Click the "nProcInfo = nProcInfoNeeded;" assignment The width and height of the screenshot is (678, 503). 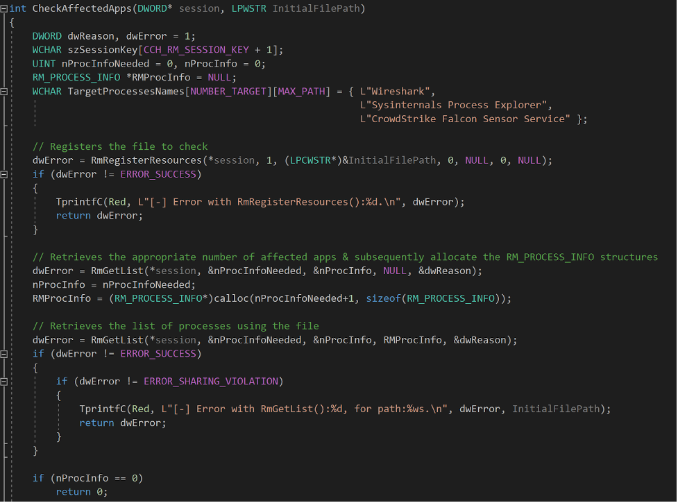(x=114, y=284)
